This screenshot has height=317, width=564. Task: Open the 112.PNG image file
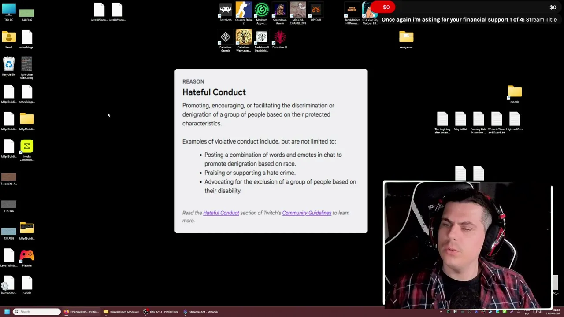pos(9,206)
